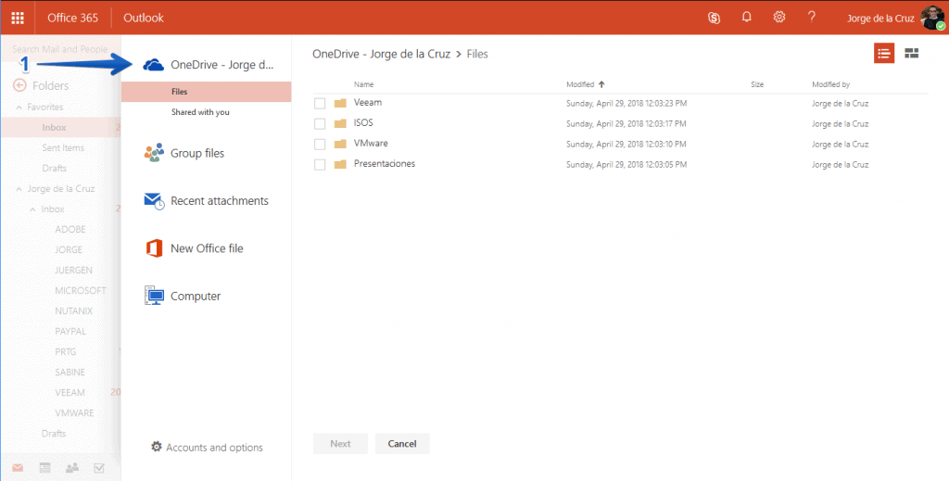Click Mail icon in bottom navigation

(x=18, y=468)
